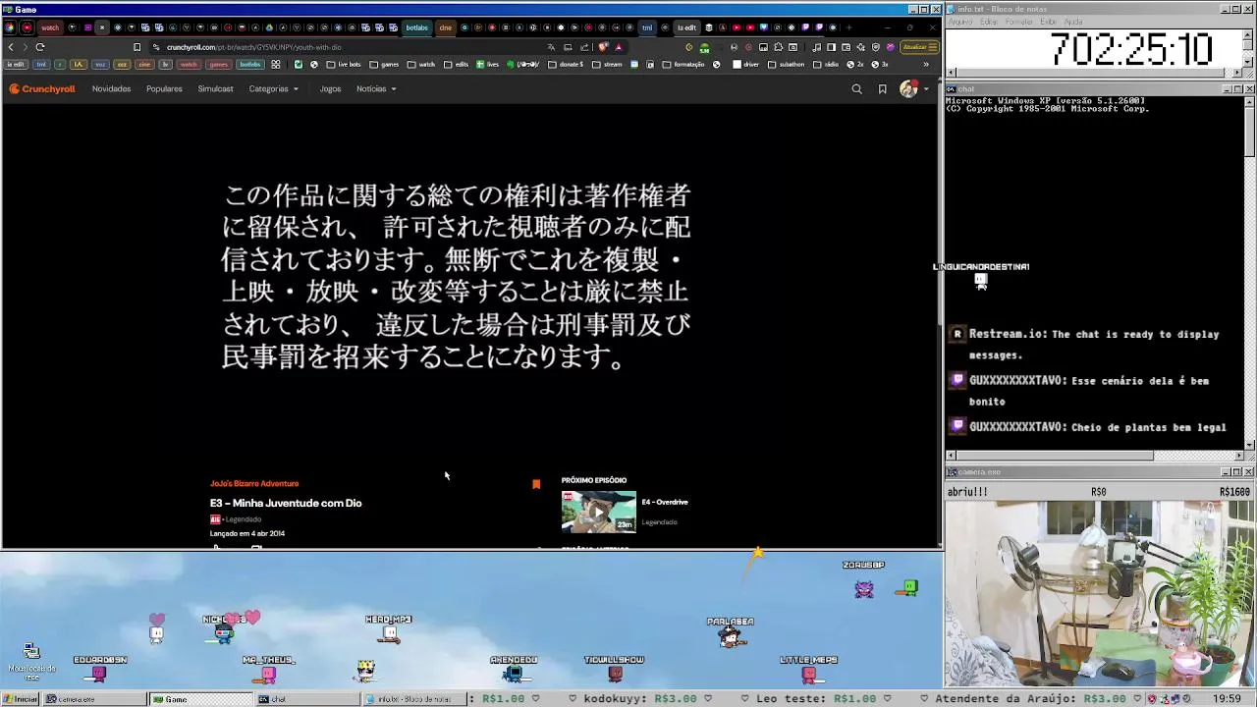This screenshot has height=707, width=1257.
Task: Click the 'Meus locais de rede' desktop icon
Action: (31, 663)
